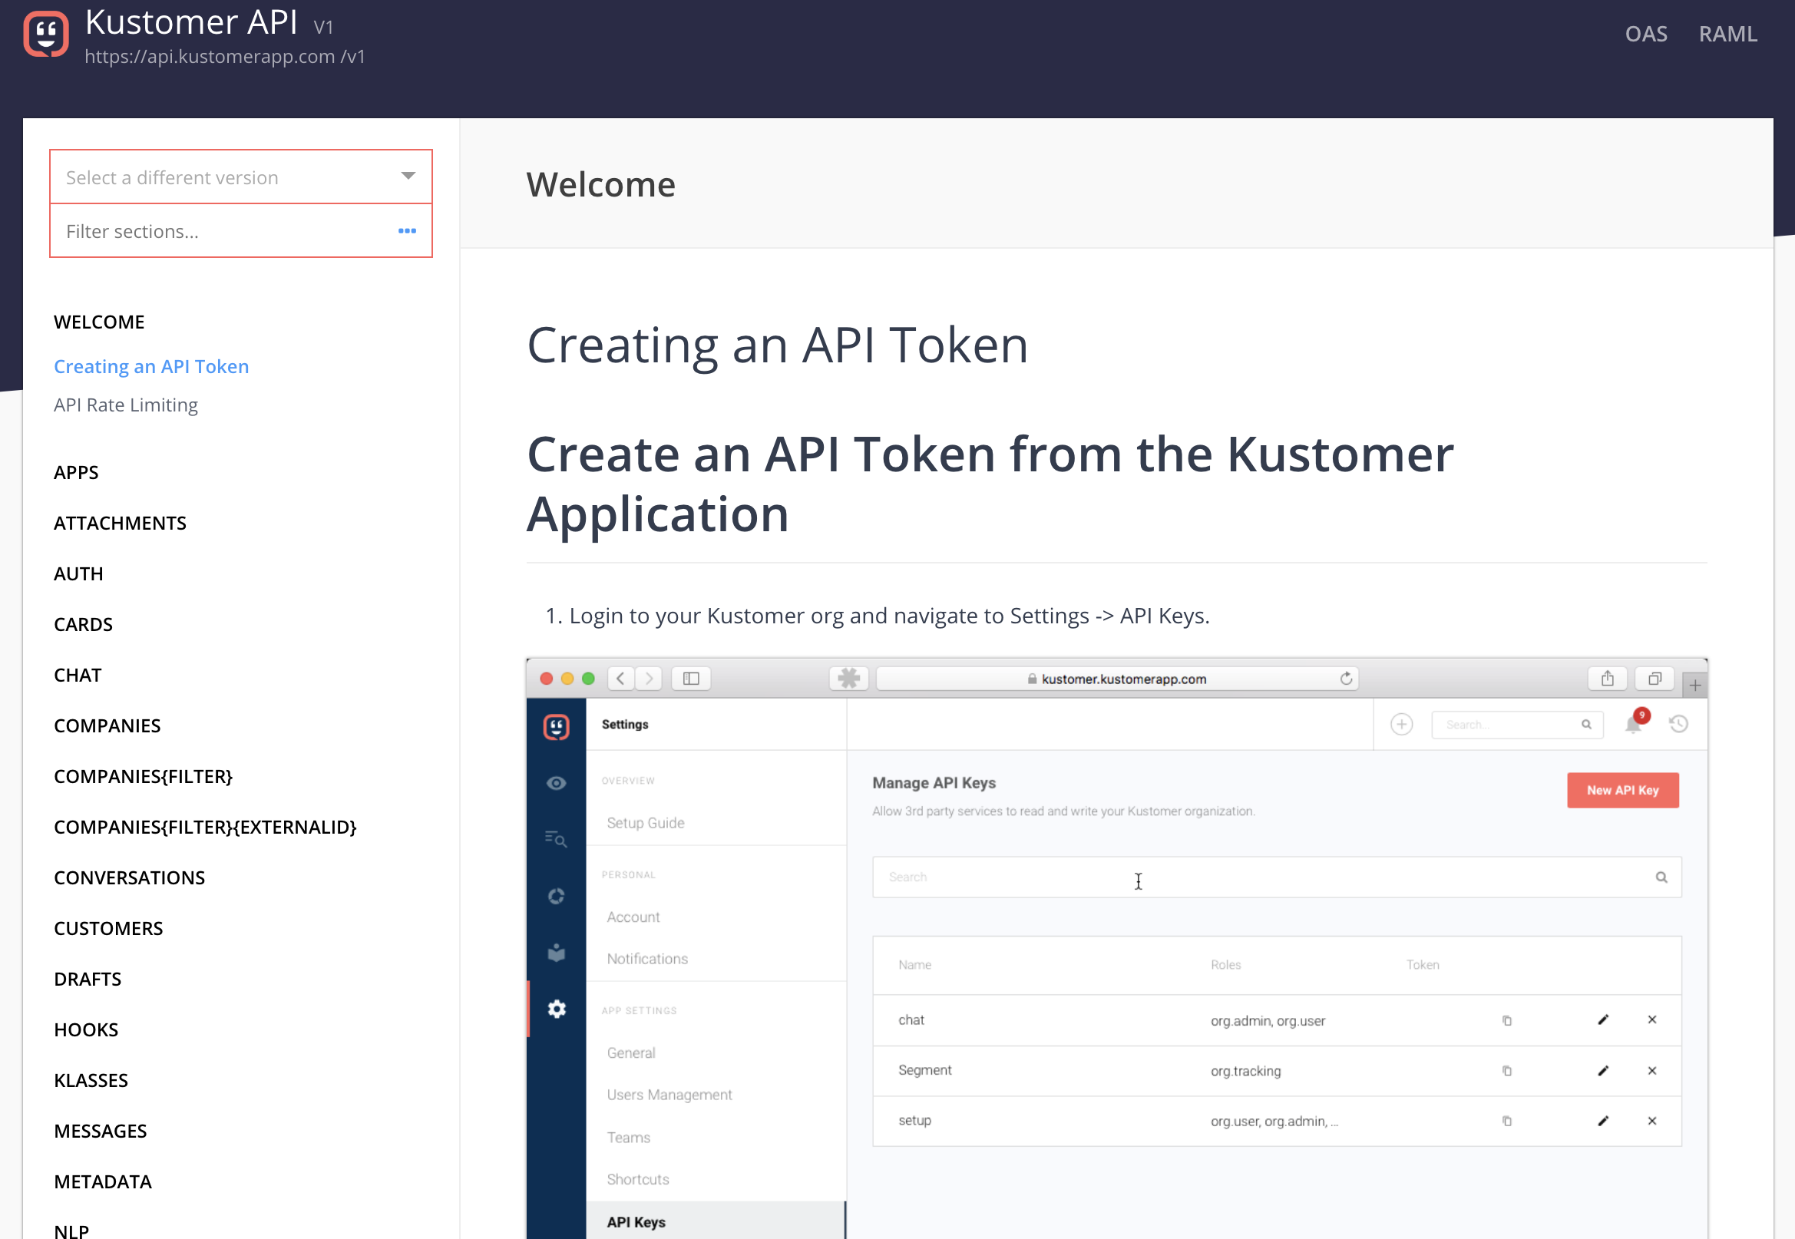This screenshot has width=1795, height=1239.
Task: Go to 'API Rate Limiting' in the sidebar
Action: pyautogui.click(x=126, y=405)
